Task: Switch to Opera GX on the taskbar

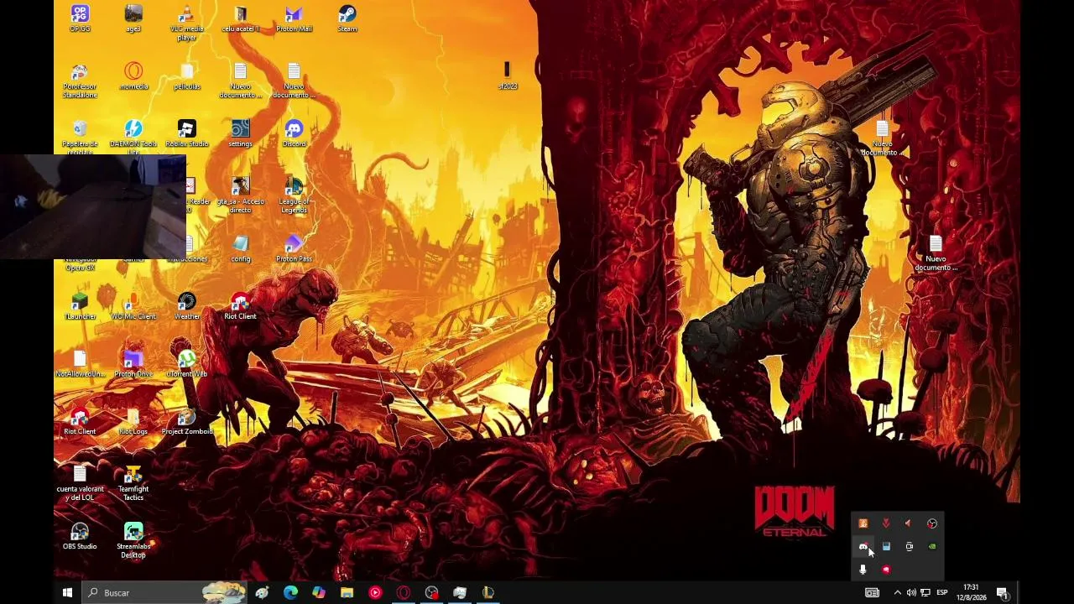Action: (x=404, y=592)
